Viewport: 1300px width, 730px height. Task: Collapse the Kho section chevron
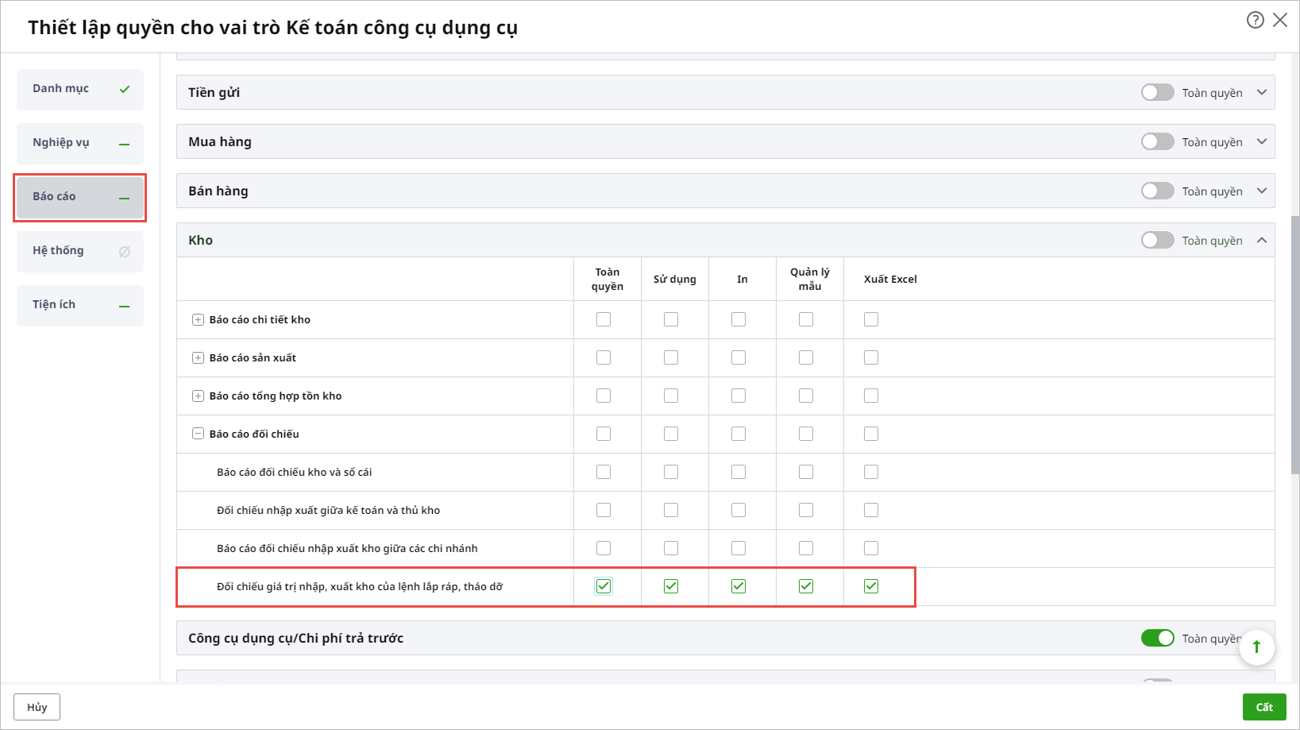[x=1262, y=241]
